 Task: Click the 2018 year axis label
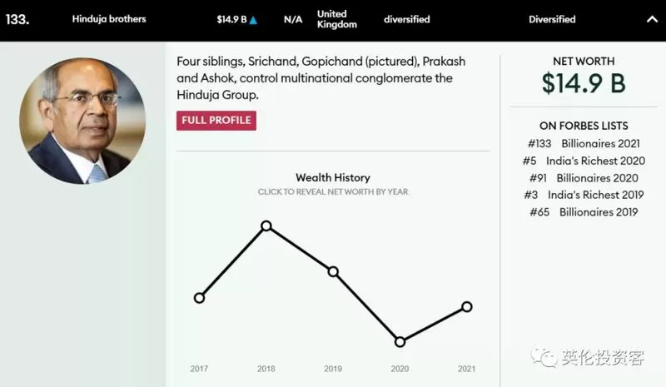pos(266,369)
